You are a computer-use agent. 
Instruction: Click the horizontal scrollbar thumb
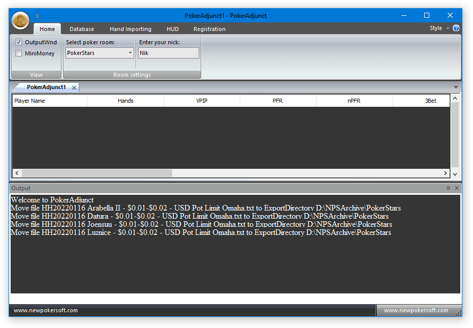coord(97,173)
